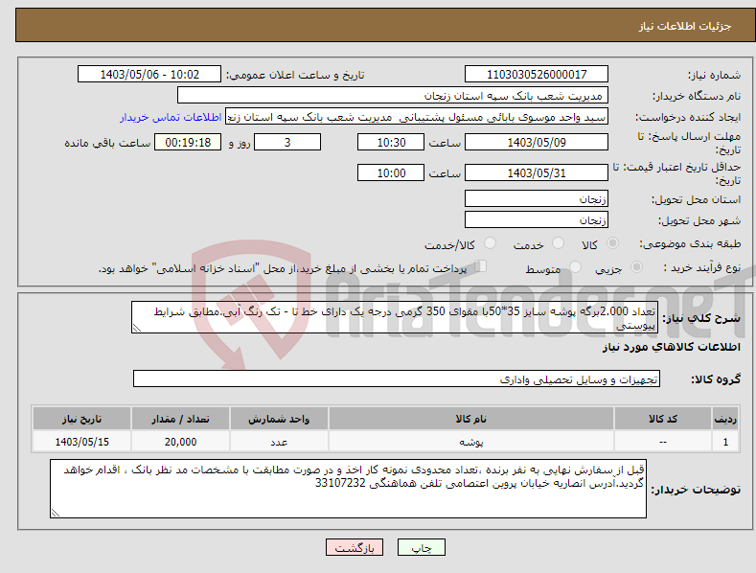This screenshot has width=756, height=573.
Task: Click the جزئیات اطلاعات نیاز header title
Action: [685, 26]
